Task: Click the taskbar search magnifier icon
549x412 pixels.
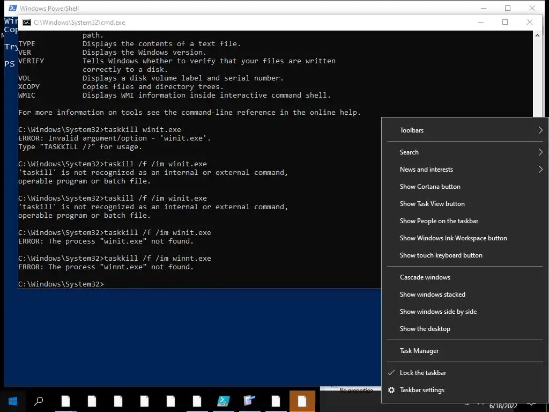Action: pos(39,401)
